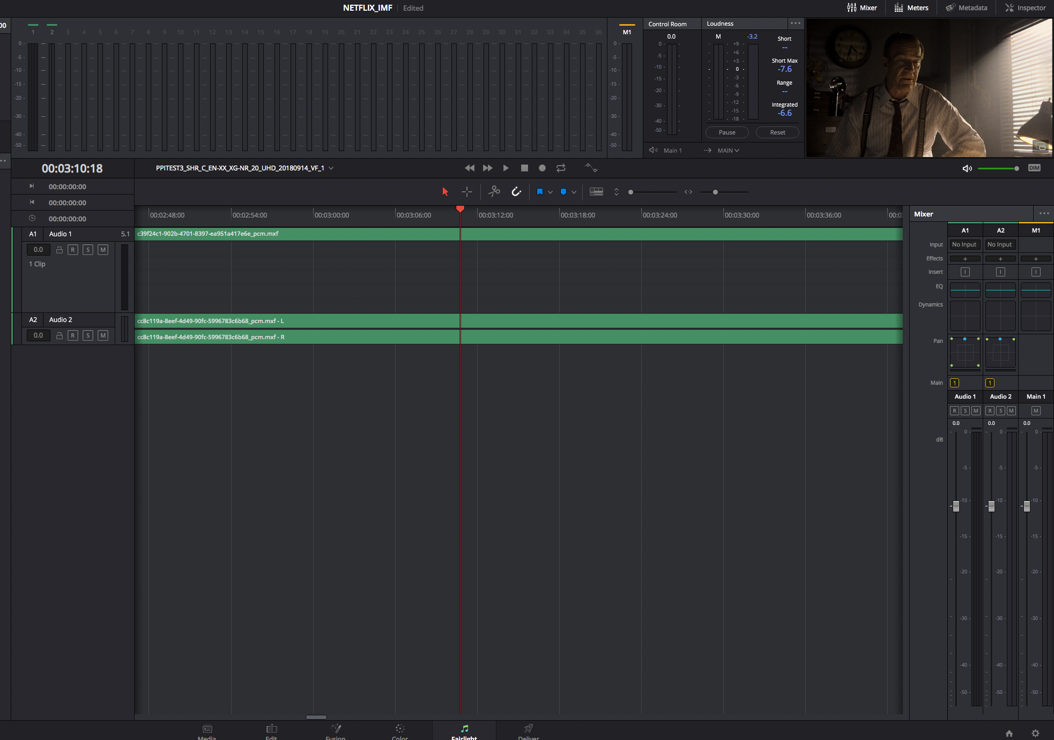1054x740 pixels.
Task: Solo the Audio 1 track header
Action: point(88,250)
